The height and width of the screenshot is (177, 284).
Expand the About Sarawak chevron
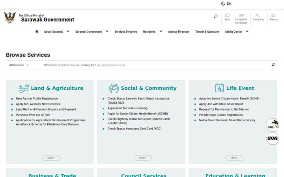pyautogui.click(x=68, y=31)
